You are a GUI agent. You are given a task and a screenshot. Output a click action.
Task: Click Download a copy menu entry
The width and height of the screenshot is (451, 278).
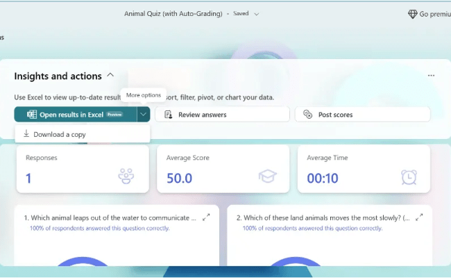(83, 134)
